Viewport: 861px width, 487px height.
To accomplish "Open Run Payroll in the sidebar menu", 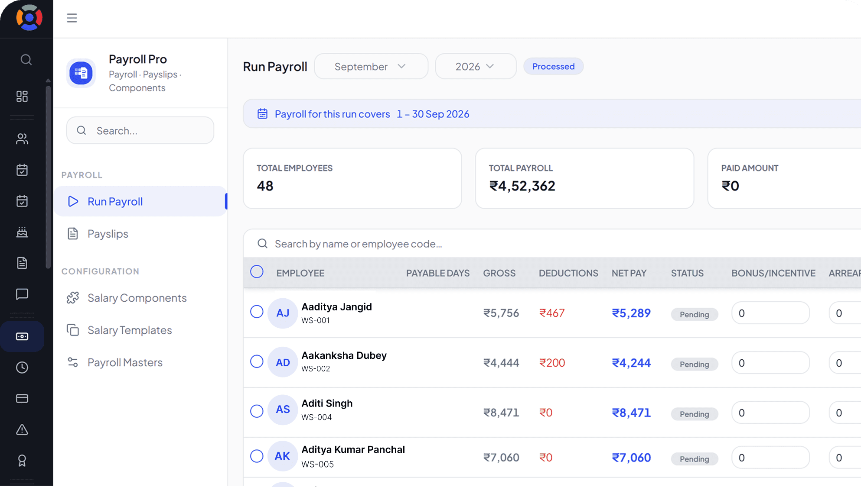I will click(x=140, y=201).
